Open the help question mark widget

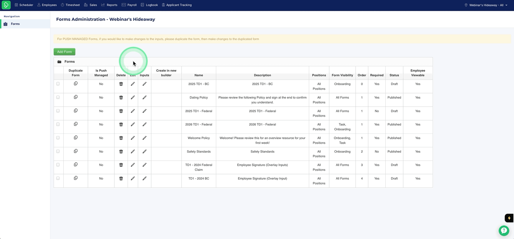504,230
